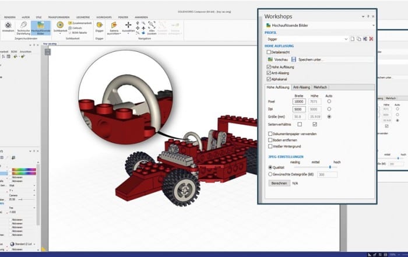Click the Callouts ribbon item
The height and width of the screenshot is (257, 408).
[x=75, y=28]
